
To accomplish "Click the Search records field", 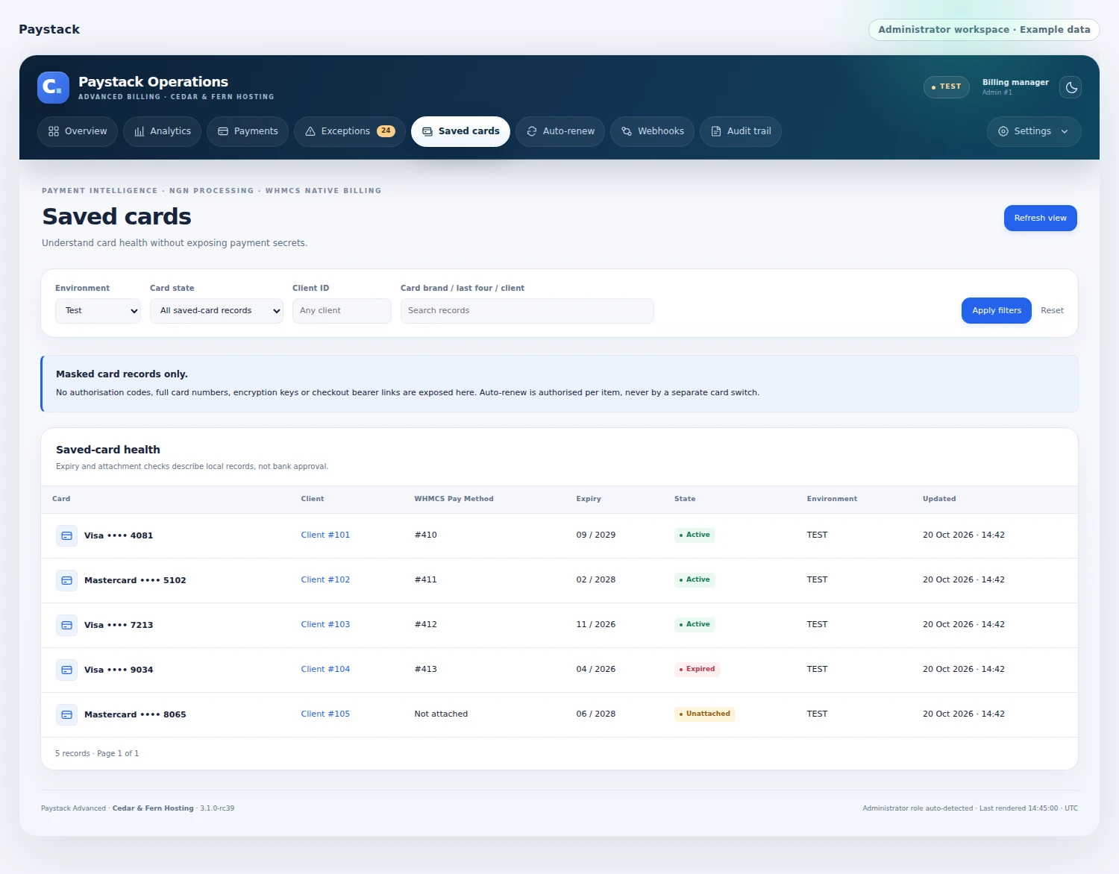I will 527,311.
